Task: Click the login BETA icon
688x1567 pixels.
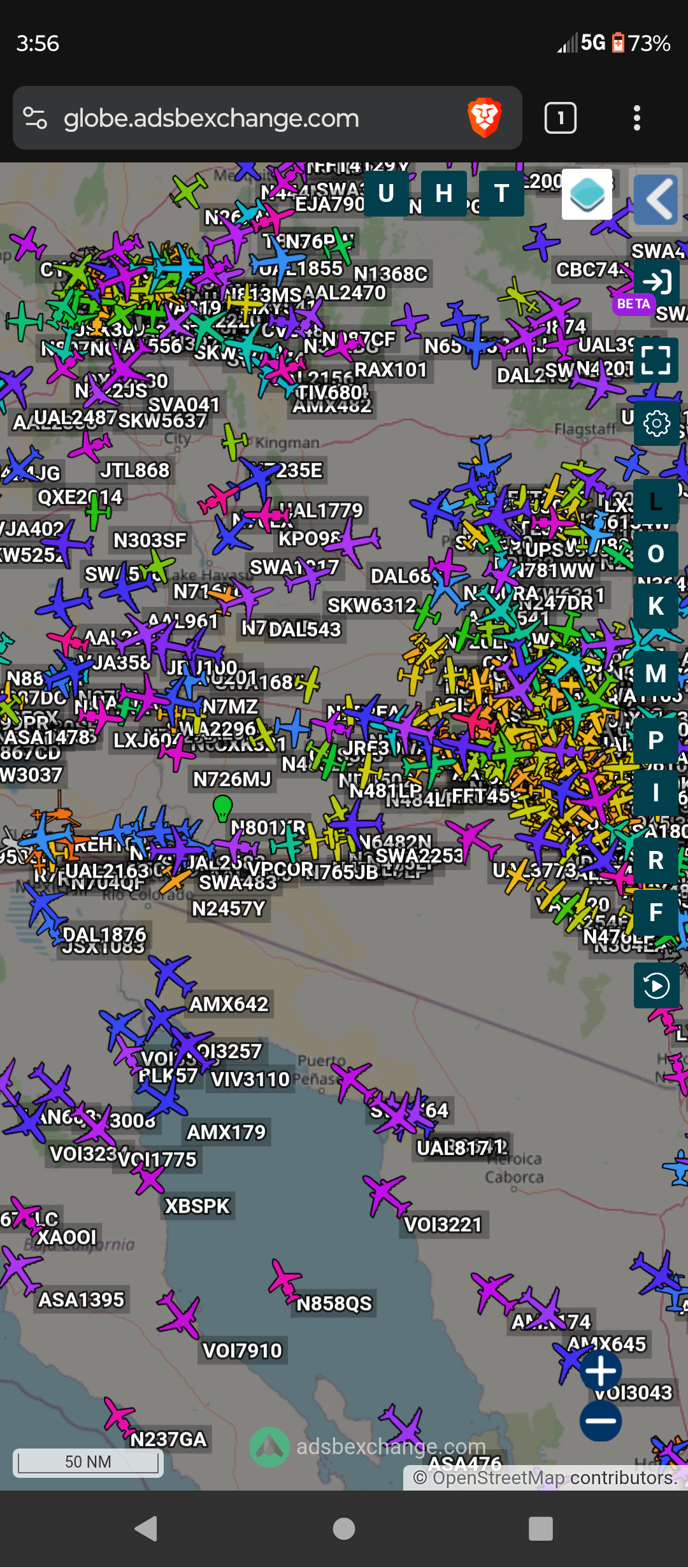Action: 656,281
